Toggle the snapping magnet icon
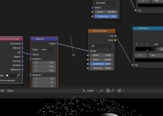This screenshot has width=163, height=116. click(x=108, y=91)
